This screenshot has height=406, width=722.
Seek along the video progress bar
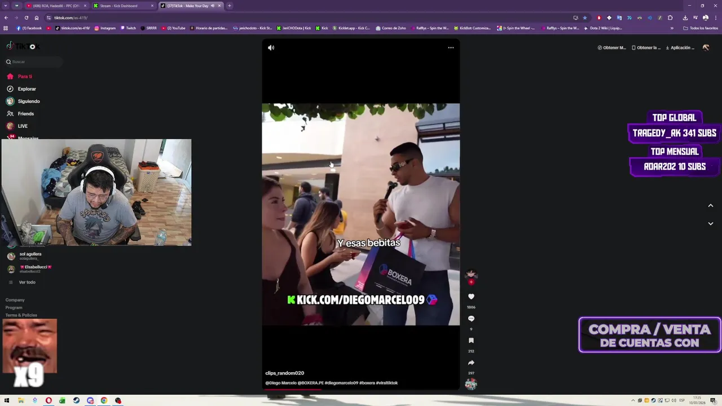click(361, 390)
